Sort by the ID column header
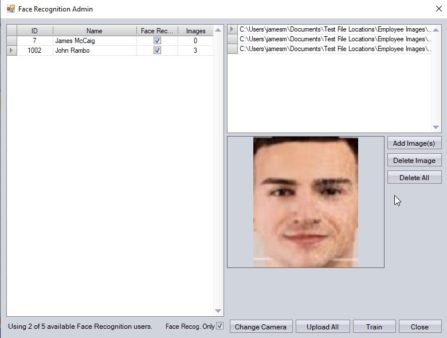Viewport: 447px width, 338px height. pyautogui.click(x=34, y=31)
